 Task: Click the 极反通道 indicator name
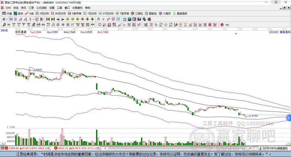21,32
